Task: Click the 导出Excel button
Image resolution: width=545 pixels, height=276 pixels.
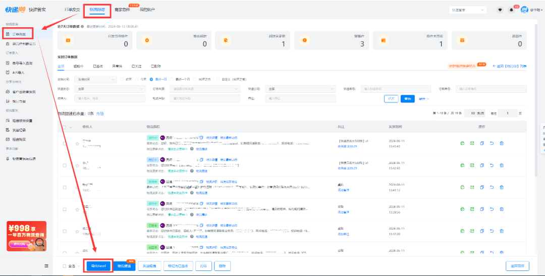Action: pos(98,266)
